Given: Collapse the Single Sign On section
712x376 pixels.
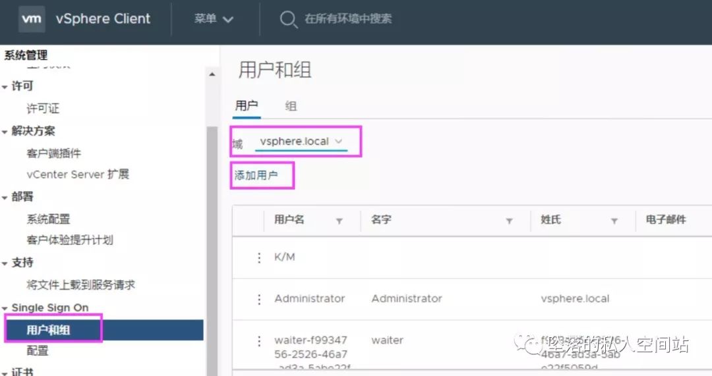Looking at the screenshot, I should pos(5,308).
